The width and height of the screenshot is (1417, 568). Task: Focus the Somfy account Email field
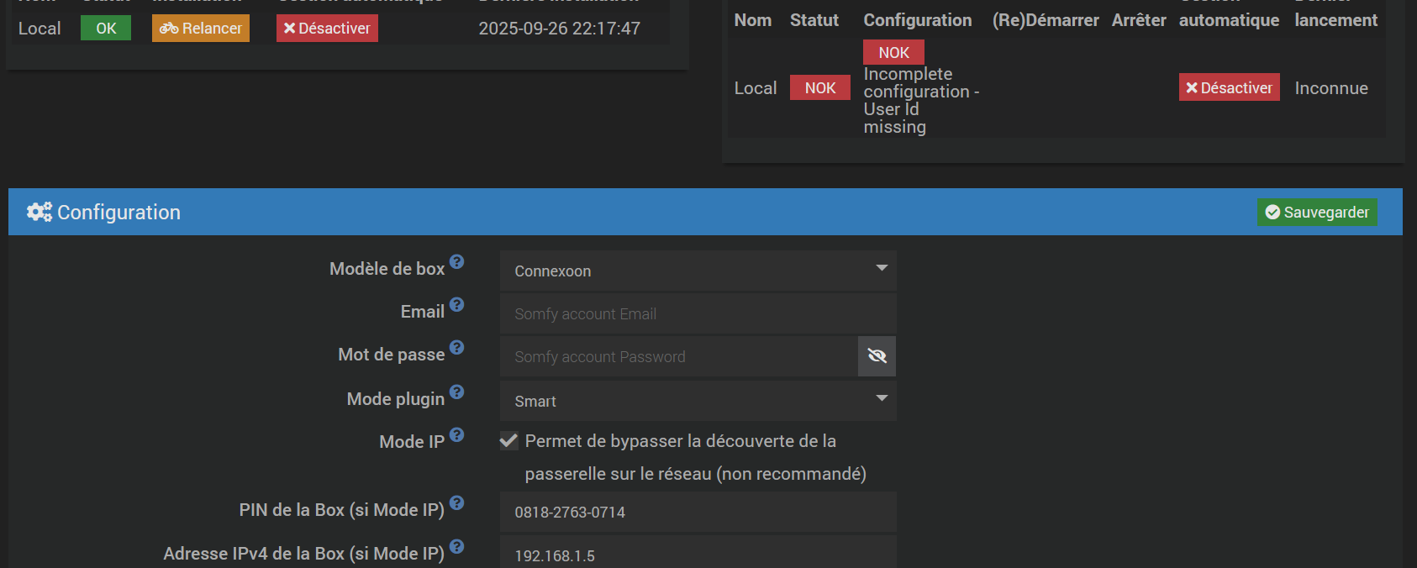point(698,313)
